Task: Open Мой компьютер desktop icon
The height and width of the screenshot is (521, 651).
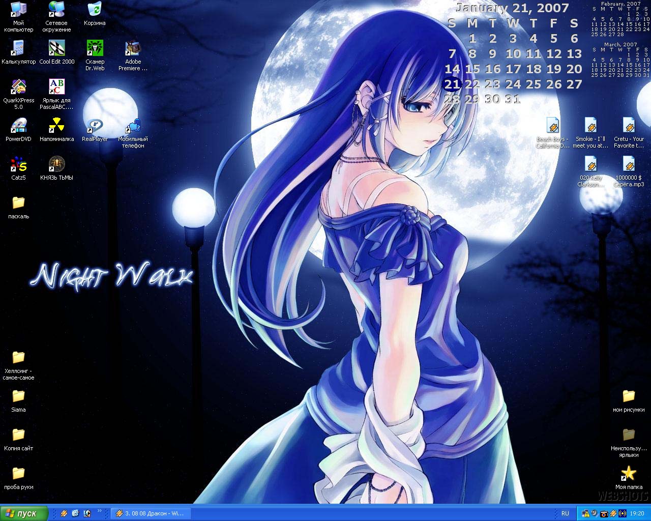Action: (18, 17)
